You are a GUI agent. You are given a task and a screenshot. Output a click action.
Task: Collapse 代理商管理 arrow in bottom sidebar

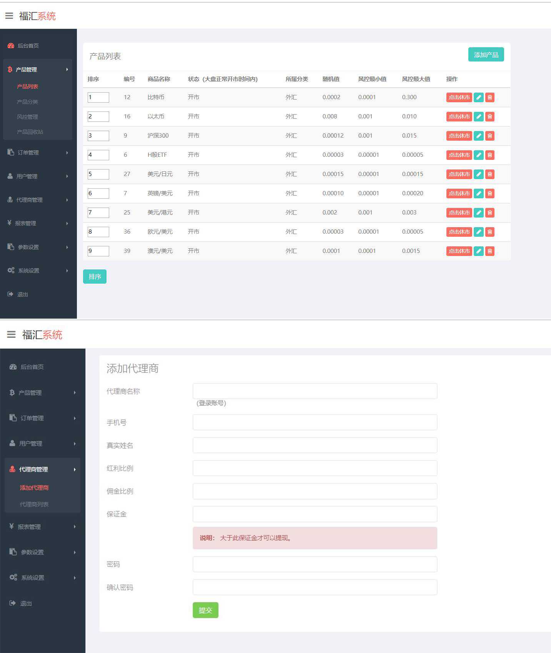tap(75, 469)
